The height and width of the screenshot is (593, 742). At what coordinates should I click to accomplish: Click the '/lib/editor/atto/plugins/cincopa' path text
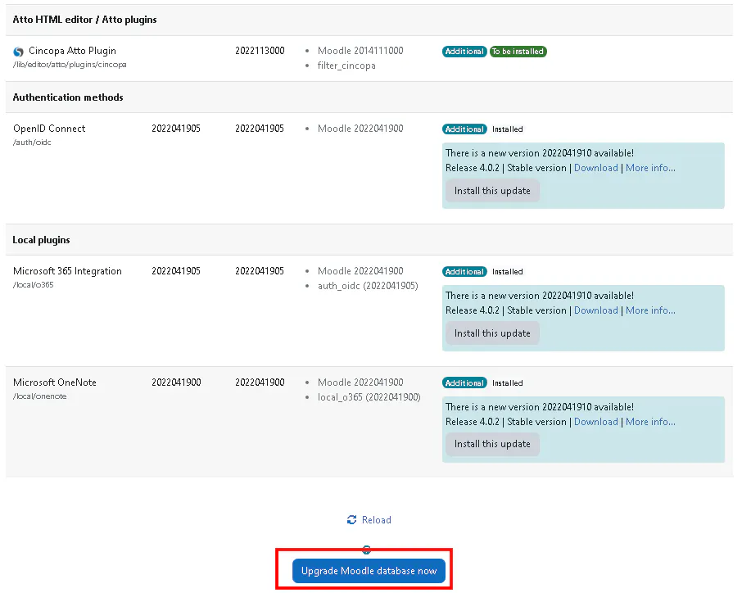coord(70,65)
